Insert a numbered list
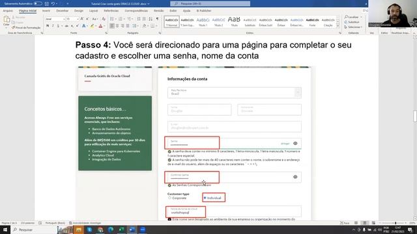Image resolution: width=417 pixels, height=234 pixels. [121, 19]
